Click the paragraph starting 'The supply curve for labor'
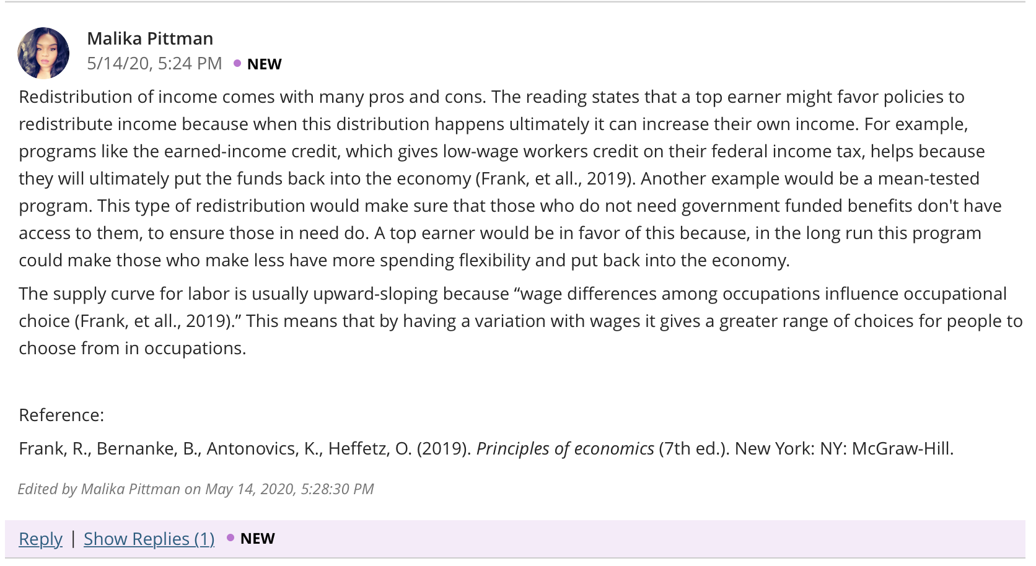Image resolution: width=1036 pixels, height=566 pixels. (520, 321)
